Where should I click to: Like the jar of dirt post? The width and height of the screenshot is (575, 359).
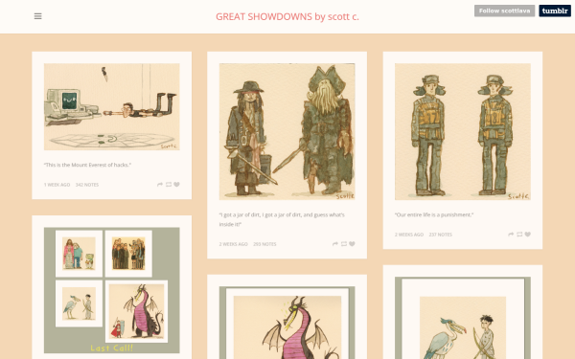(352, 244)
